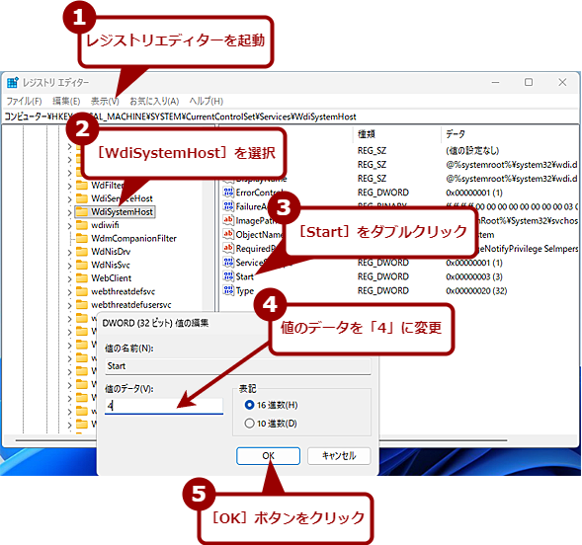Select data cell 0x00000020 (32)

point(476,290)
